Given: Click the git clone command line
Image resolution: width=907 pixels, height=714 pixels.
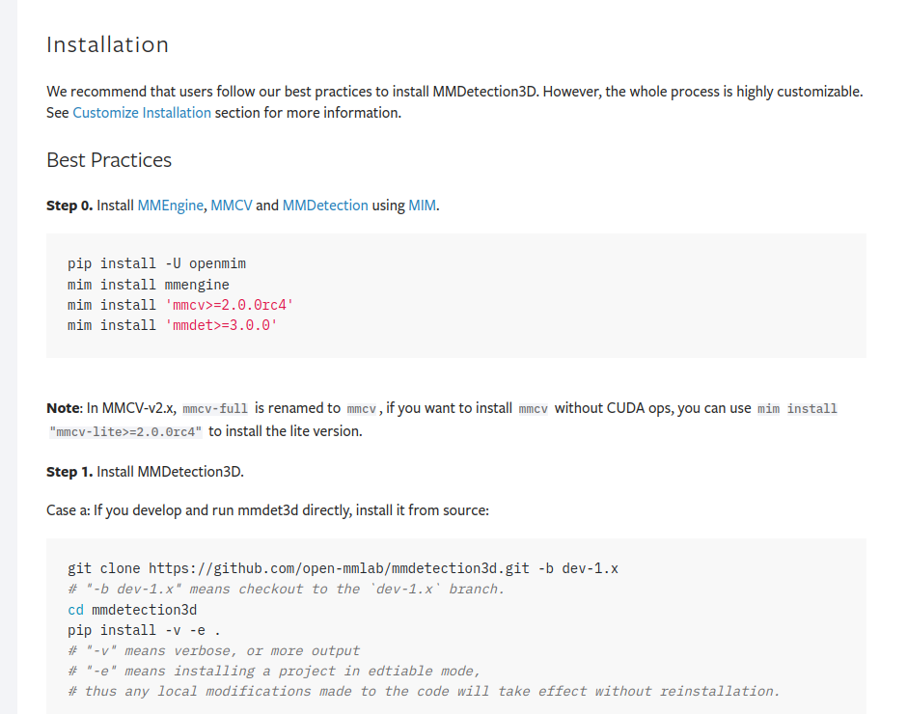Looking at the screenshot, I should click(x=343, y=568).
